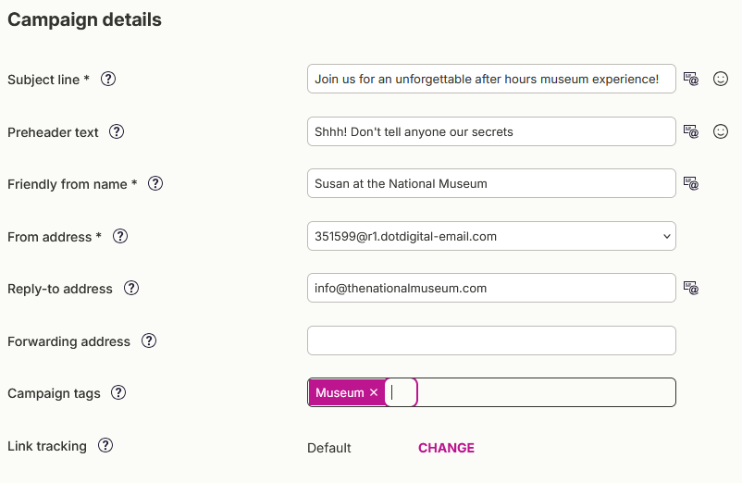742x483 pixels.
Task: Open the Link tracking help icon
Action: coord(105,445)
